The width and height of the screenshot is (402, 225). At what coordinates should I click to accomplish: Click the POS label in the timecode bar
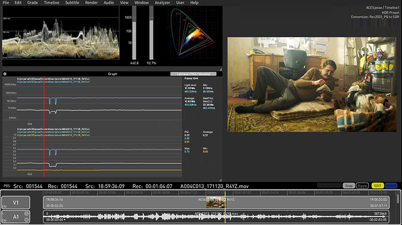point(7,186)
